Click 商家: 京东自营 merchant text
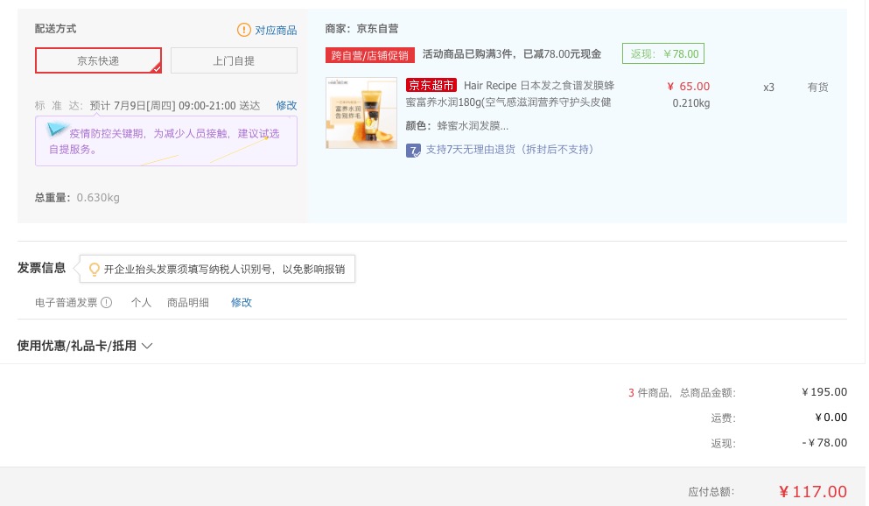869x506 pixels. [361, 29]
